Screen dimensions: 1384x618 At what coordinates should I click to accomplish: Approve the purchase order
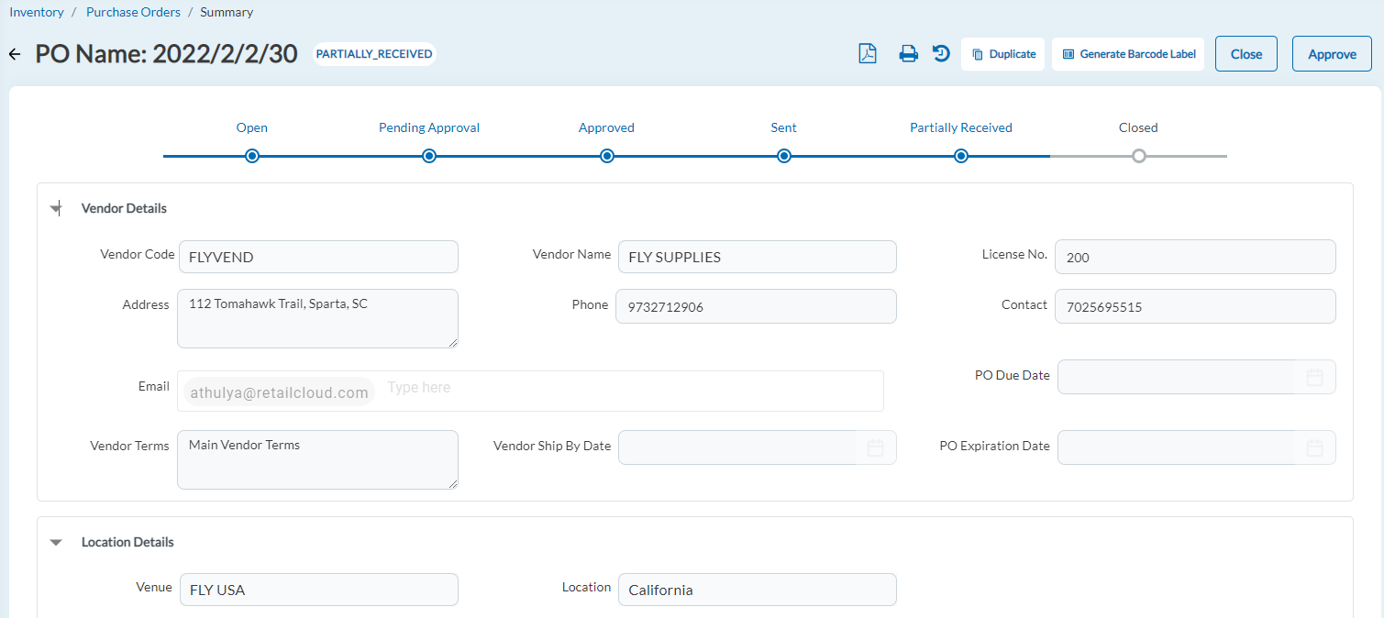click(1331, 53)
